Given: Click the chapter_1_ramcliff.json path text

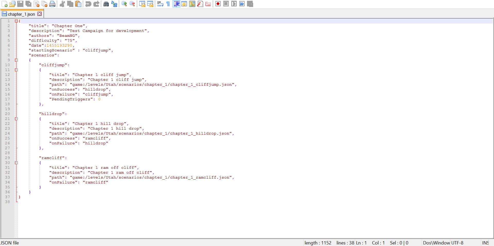Looking at the screenshot, I should pyautogui.click(x=151, y=177).
